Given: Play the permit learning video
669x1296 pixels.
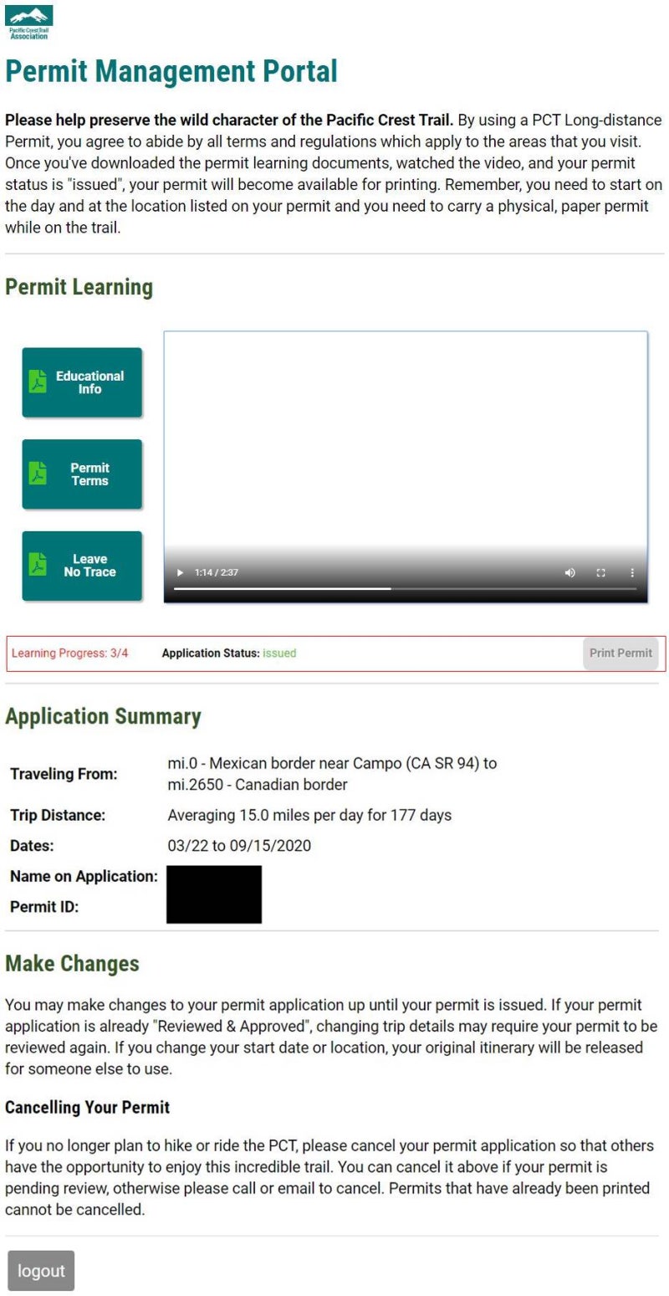Looking at the screenshot, I should pyautogui.click(x=180, y=572).
